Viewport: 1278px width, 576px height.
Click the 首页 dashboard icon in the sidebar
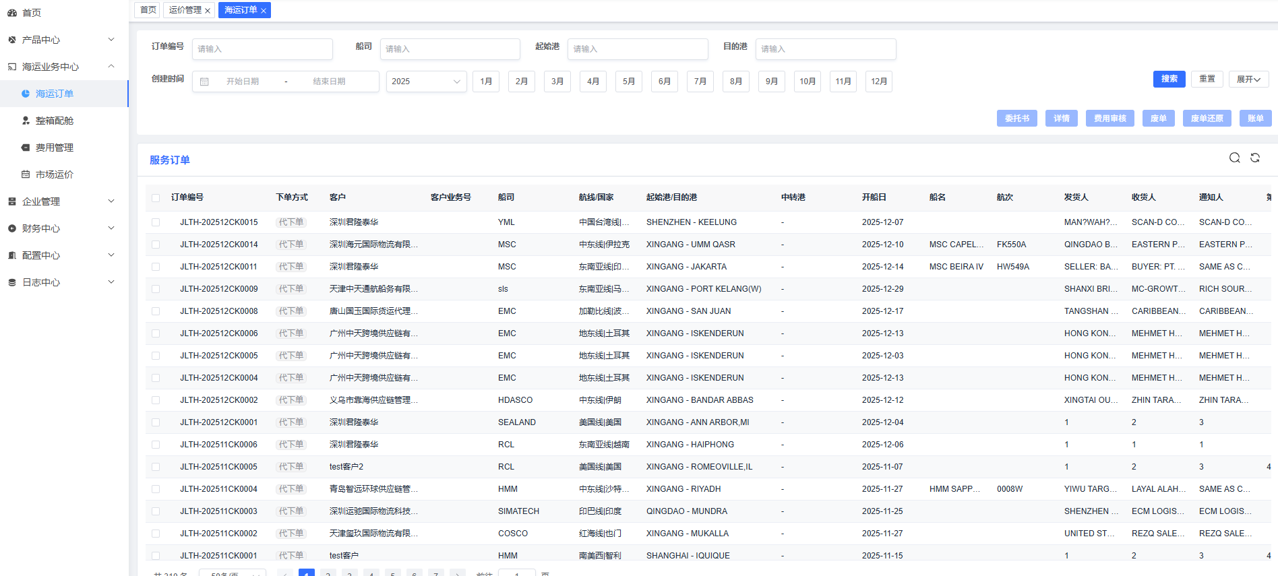tap(12, 13)
